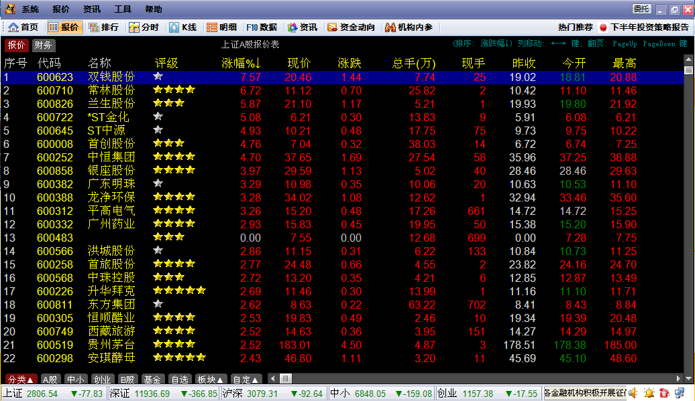Switch to the 财务 sub-tab
Viewport: 695px width, 401px height.
(43, 45)
